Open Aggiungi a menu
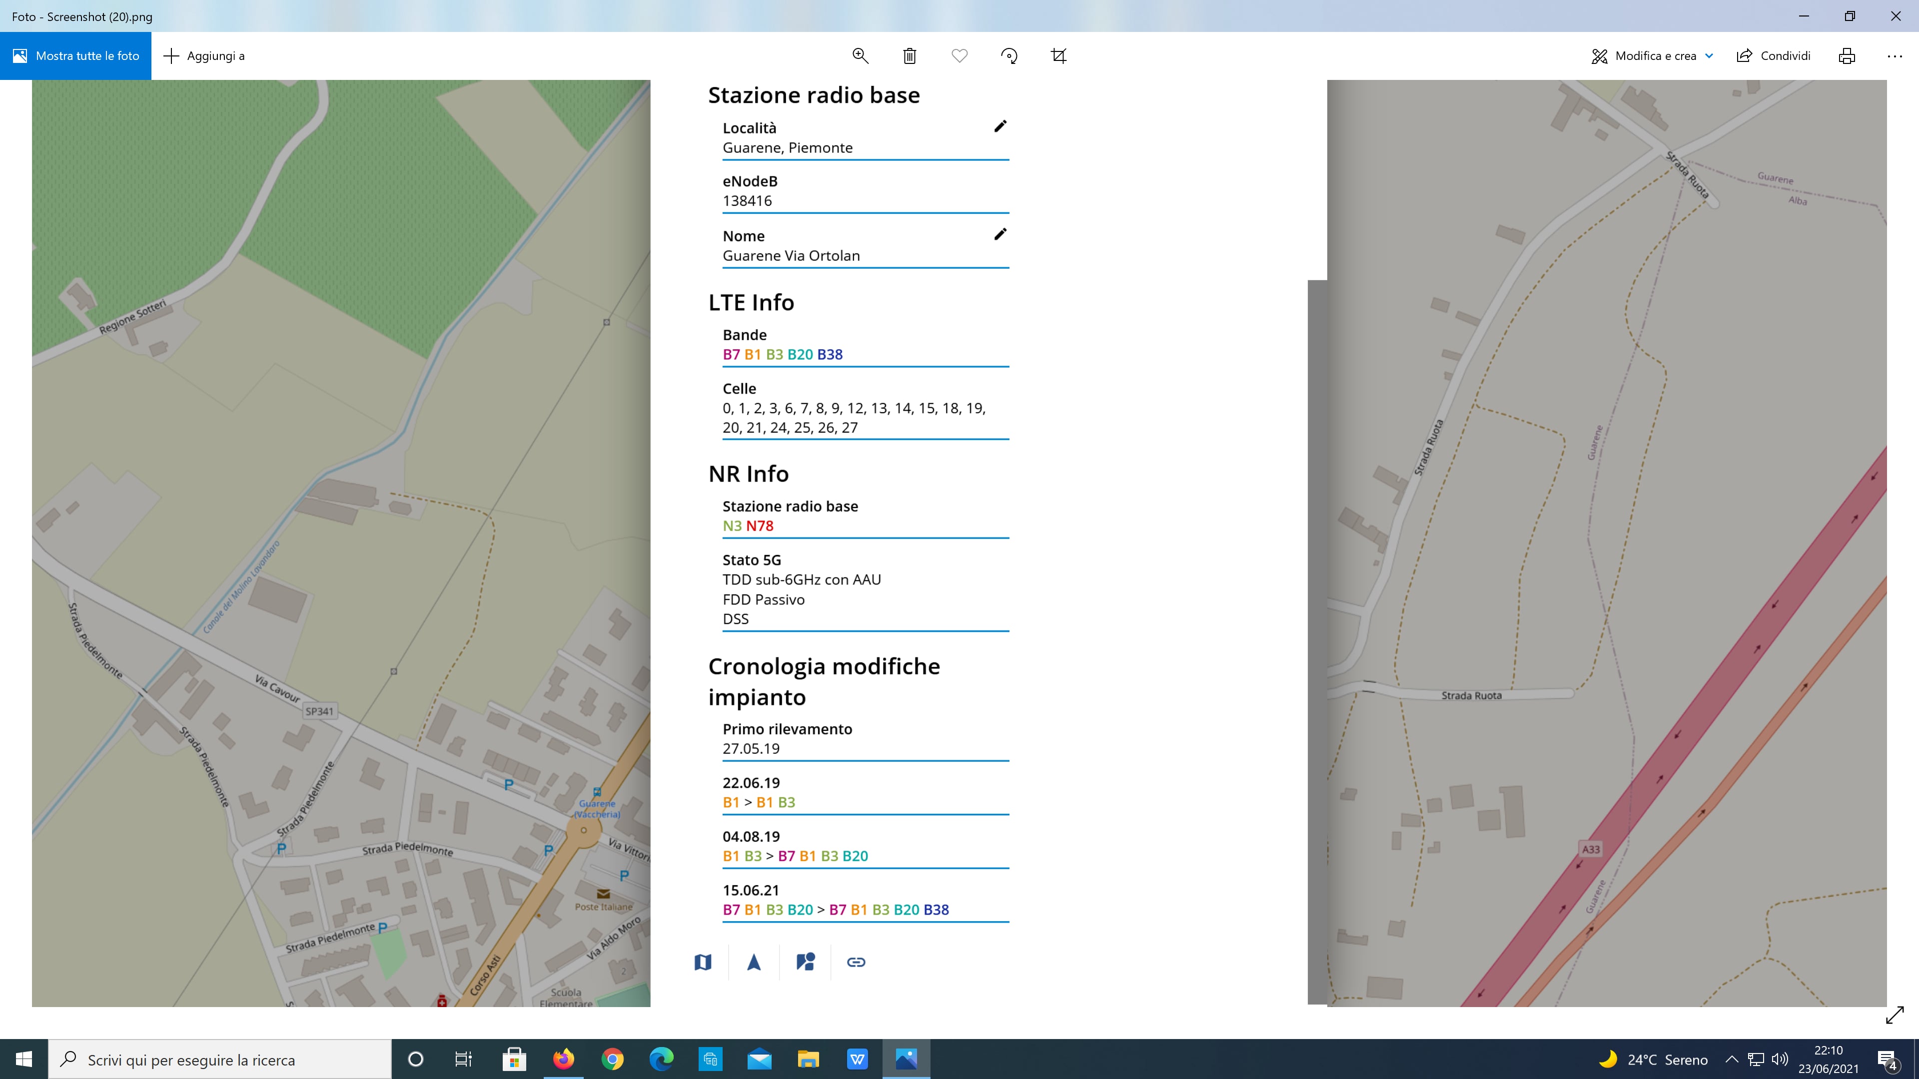 pos(204,56)
